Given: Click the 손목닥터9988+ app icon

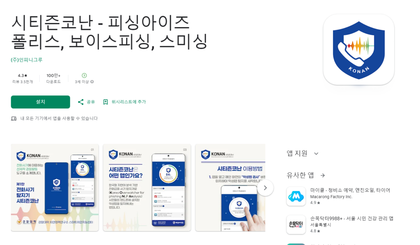Looking at the screenshot, I should pyautogui.click(x=296, y=225).
